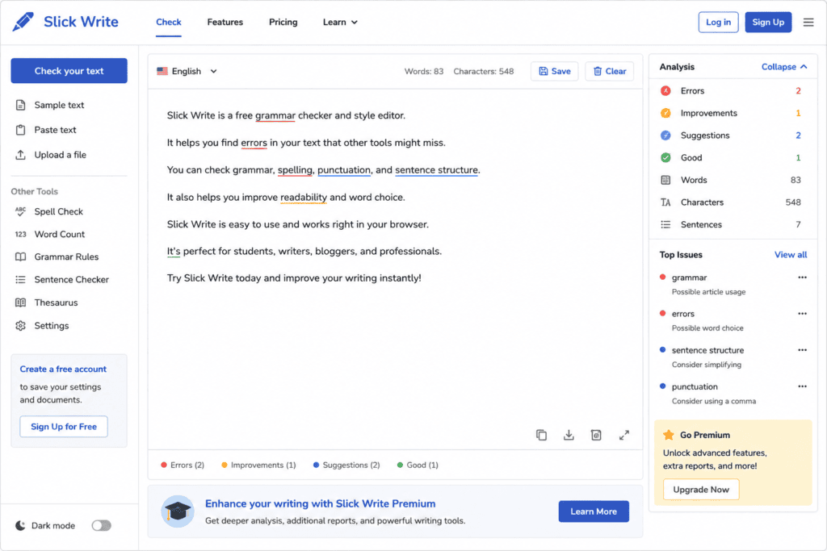Click the underlined phrase "sentence structure" in the editor
The image size is (827, 551).
pyautogui.click(x=437, y=169)
